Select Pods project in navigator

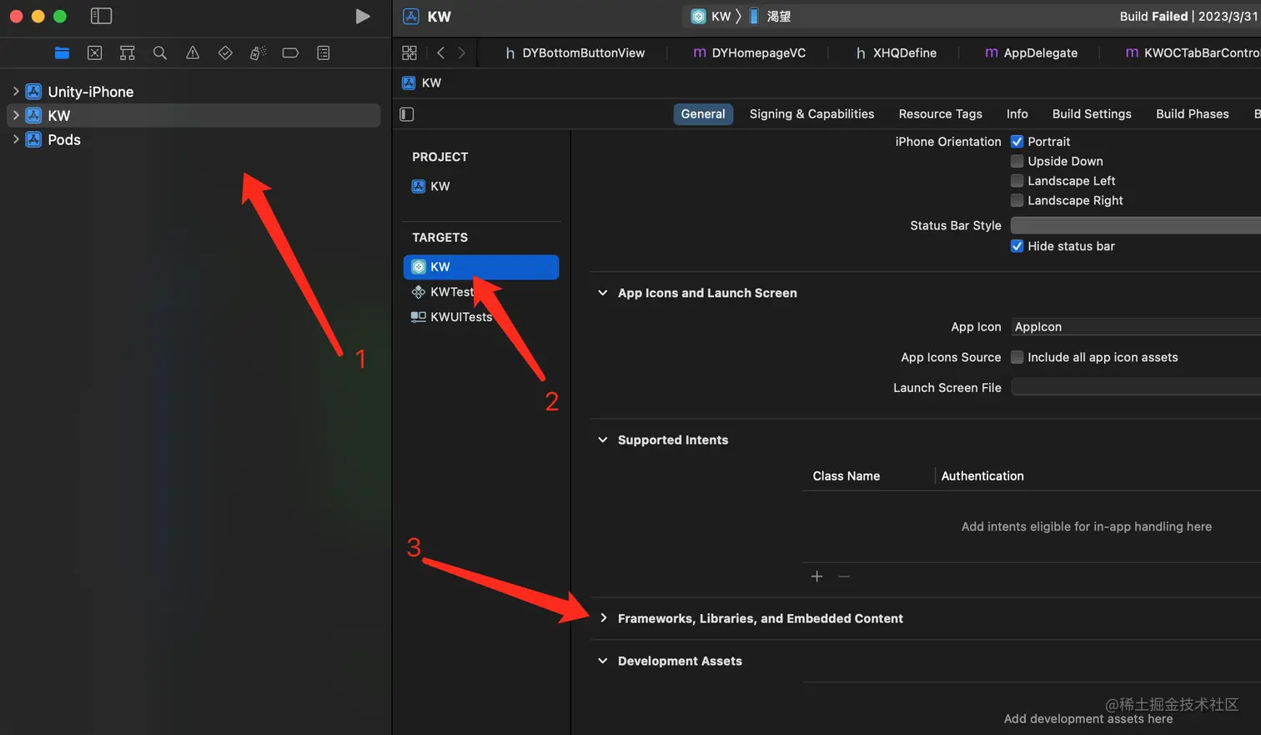(63, 139)
